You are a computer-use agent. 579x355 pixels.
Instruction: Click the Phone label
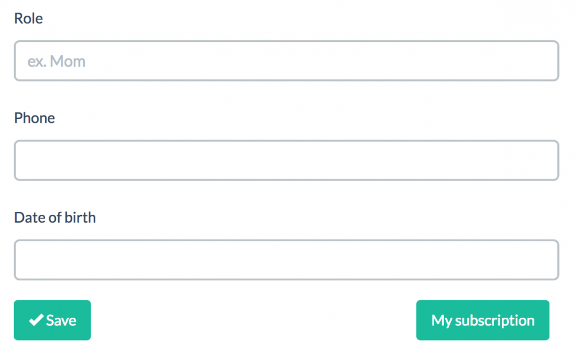(x=34, y=118)
